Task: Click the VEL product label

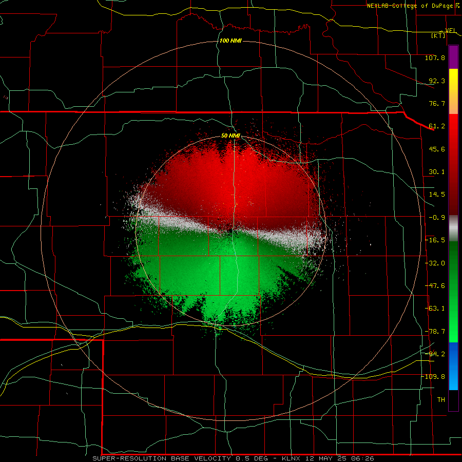Action: (x=450, y=30)
